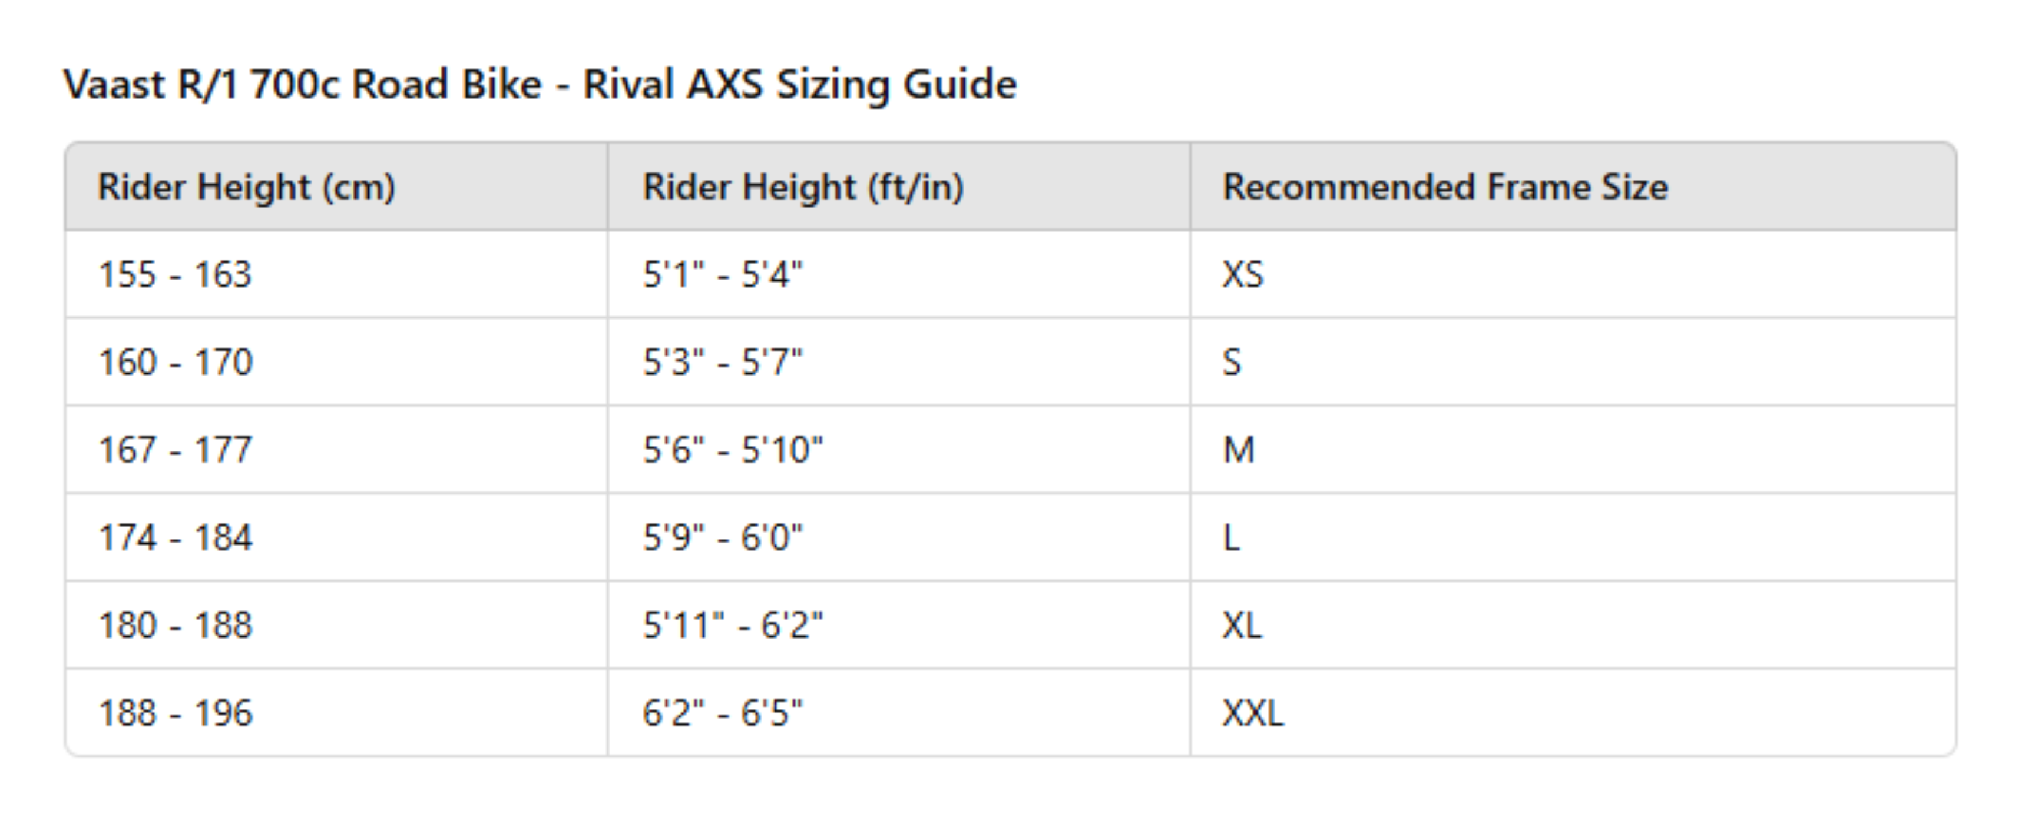Image resolution: width=2035 pixels, height=824 pixels.
Task: Click the 188 - 196 height cell
Action: pos(176,713)
